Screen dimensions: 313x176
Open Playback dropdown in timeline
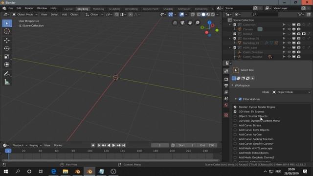20,145
